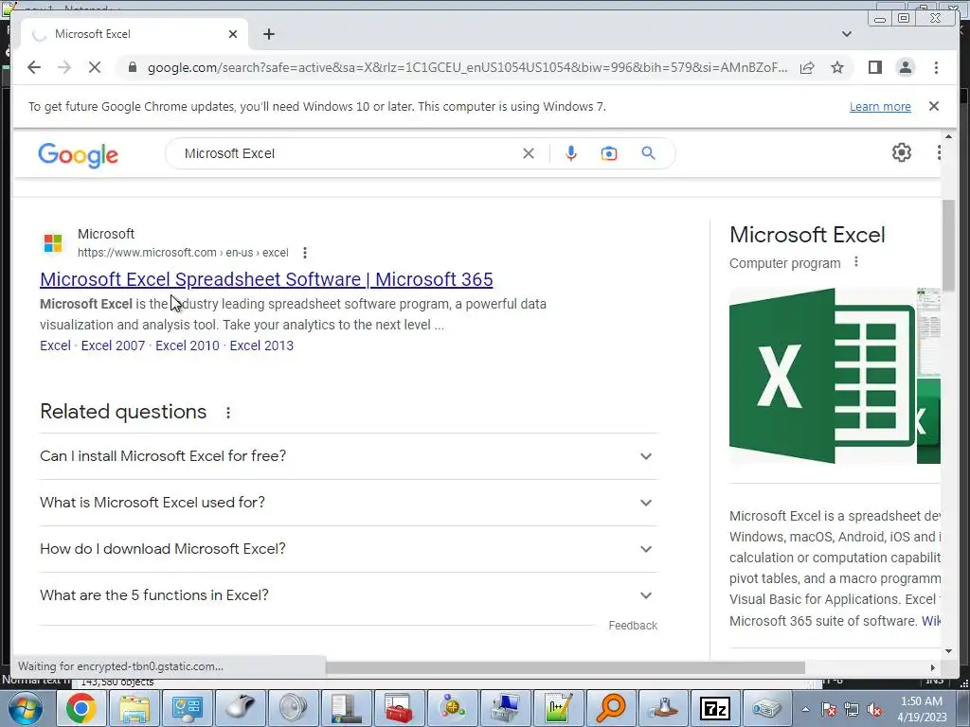Open Related questions options menu
970x727 pixels.
(x=227, y=413)
